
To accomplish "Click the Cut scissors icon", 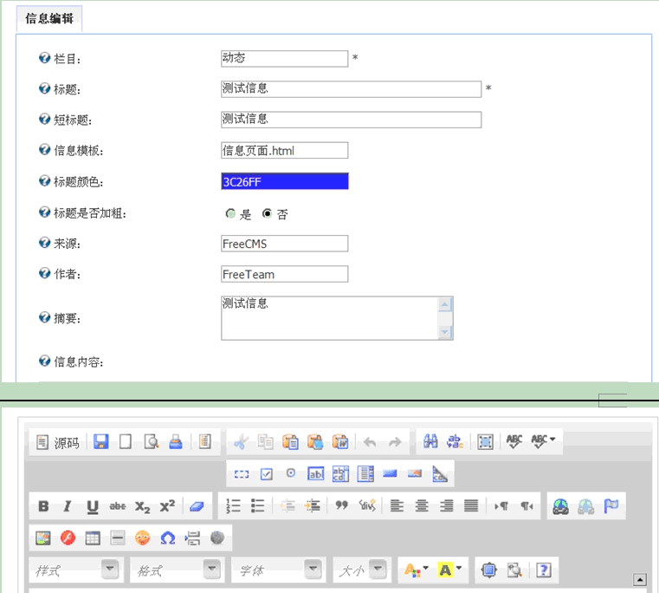I will click(x=241, y=442).
